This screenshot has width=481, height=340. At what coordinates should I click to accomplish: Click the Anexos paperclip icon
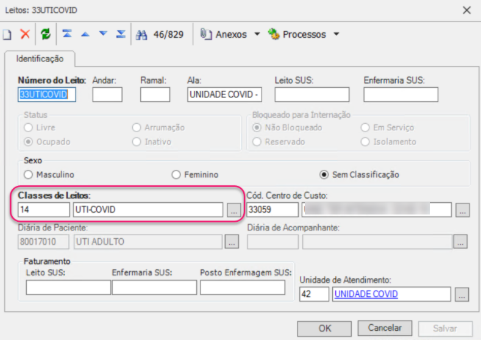[x=206, y=34]
